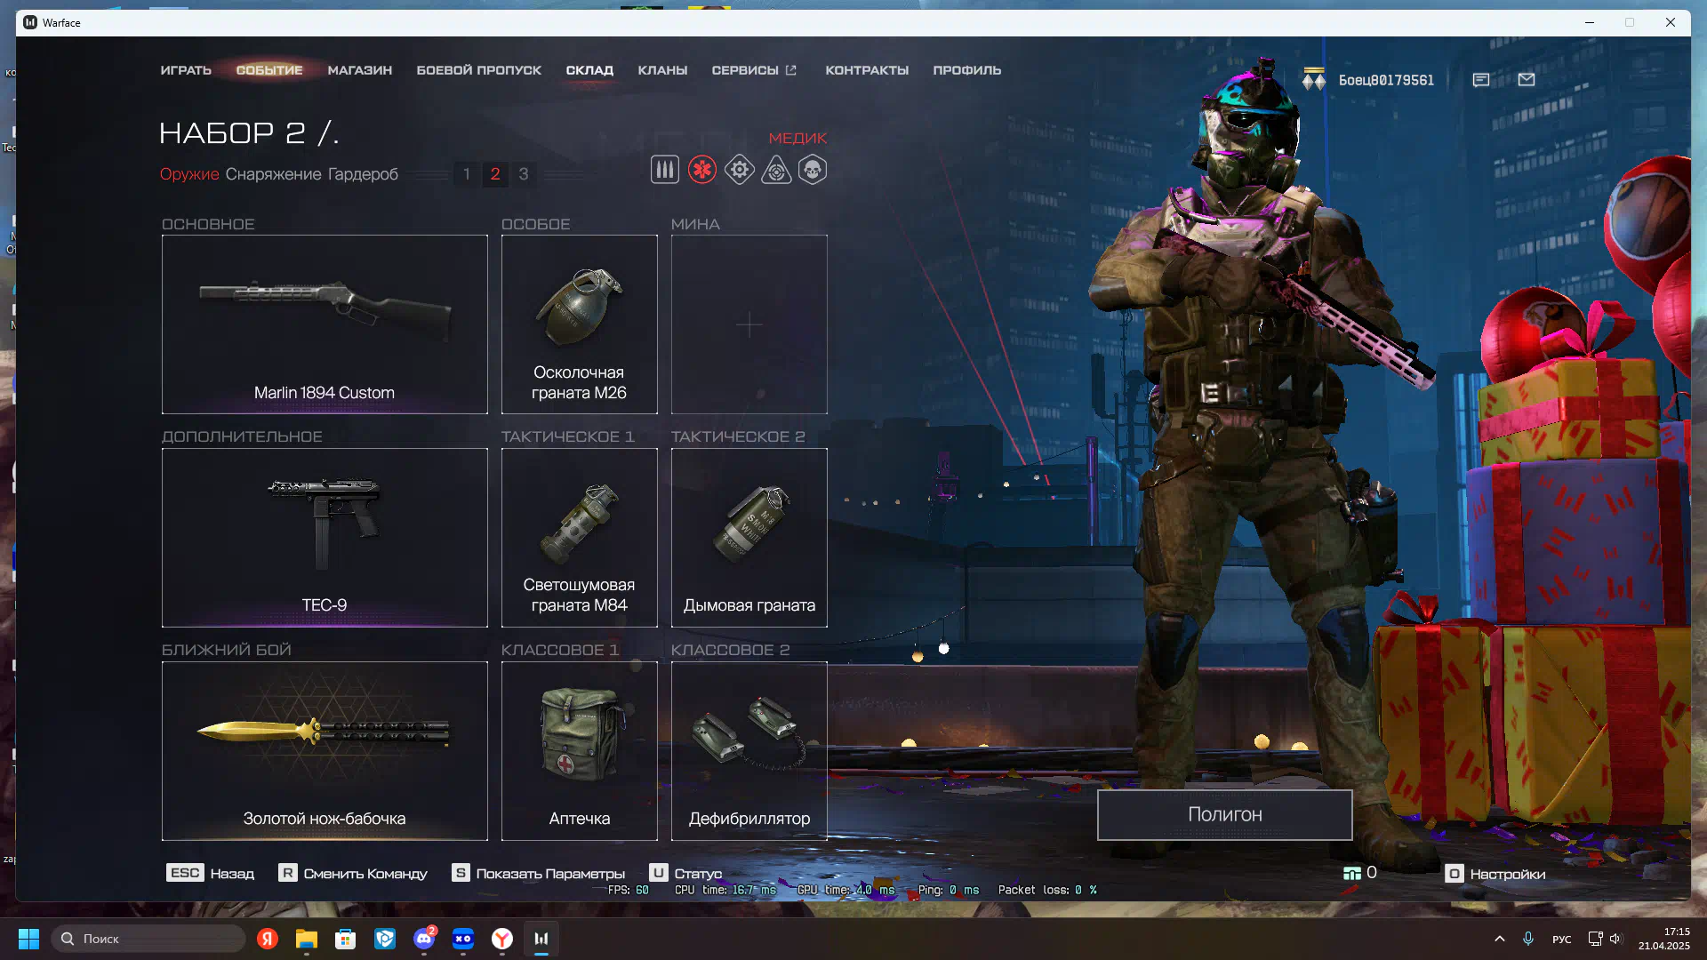Open the Светошумовая граната M84 slot
The height and width of the screenshot is (960, 1707).
coord(580,538)
